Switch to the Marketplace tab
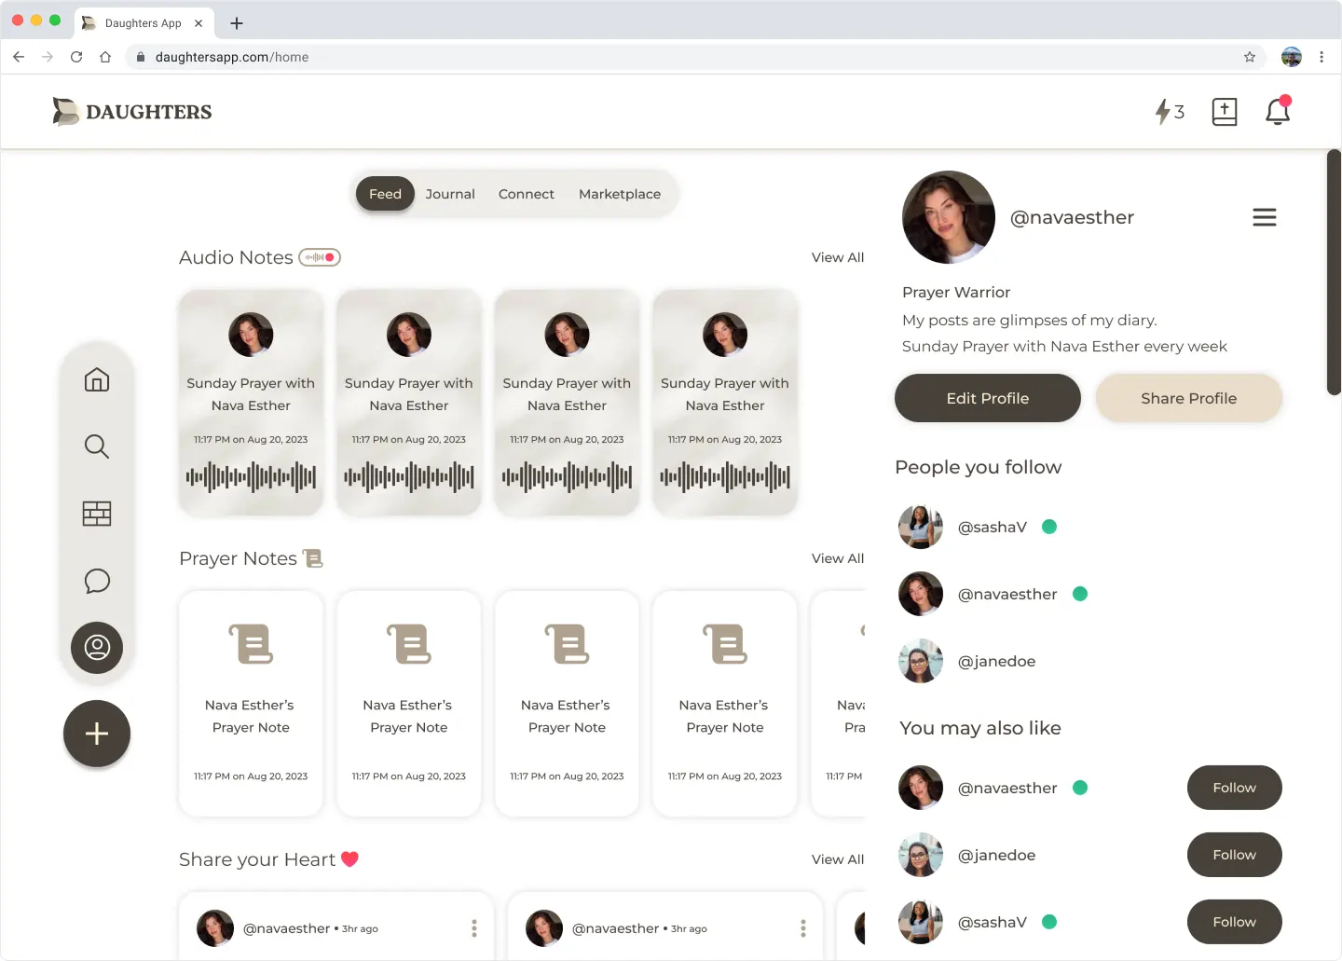1342x961 pixels. tap(619, 194)
